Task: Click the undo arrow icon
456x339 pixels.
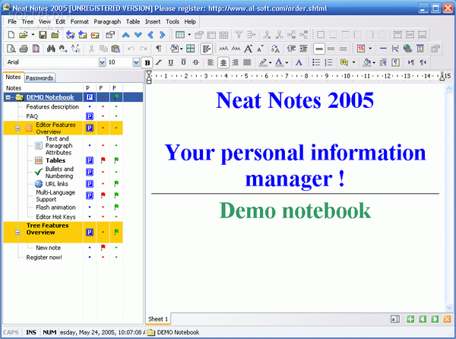Action: [x=131, y=49]
